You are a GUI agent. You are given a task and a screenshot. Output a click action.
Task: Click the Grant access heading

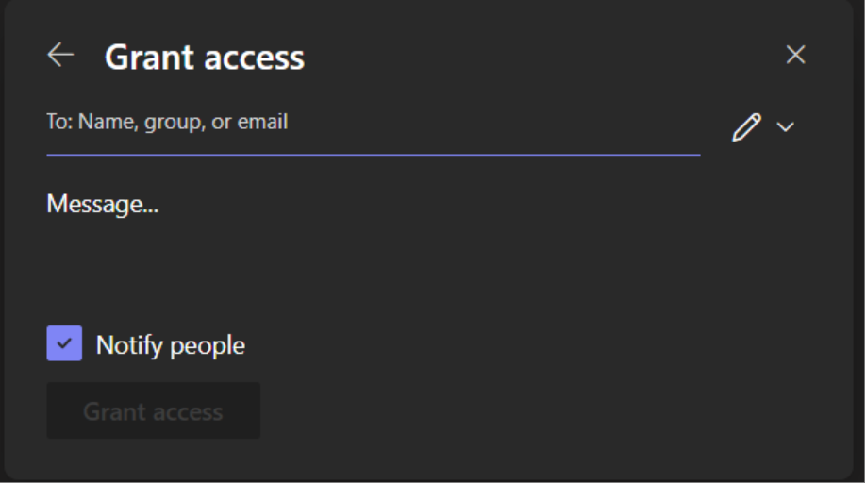click(x=205, y=58)
